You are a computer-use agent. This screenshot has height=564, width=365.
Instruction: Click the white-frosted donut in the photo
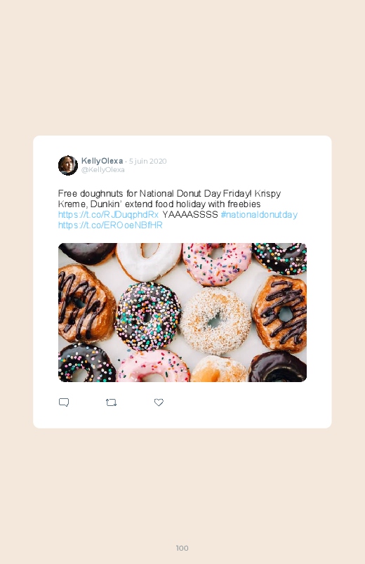[x=149, y=261]
